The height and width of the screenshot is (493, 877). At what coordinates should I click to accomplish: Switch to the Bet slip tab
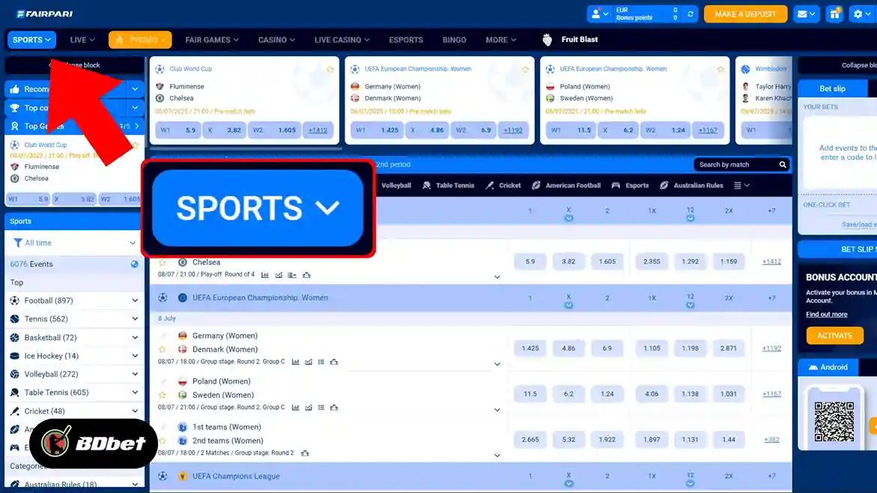coord(832,88)
